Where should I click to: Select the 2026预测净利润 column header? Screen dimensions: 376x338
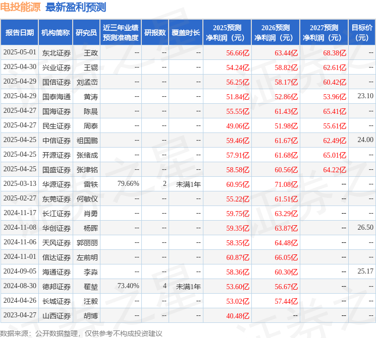click(276, 33)
